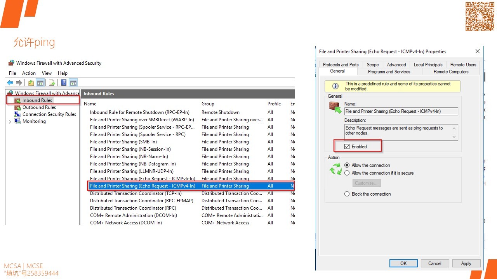Click the firewall globe icon at tree root
The image size is (497, 279).
10,93
